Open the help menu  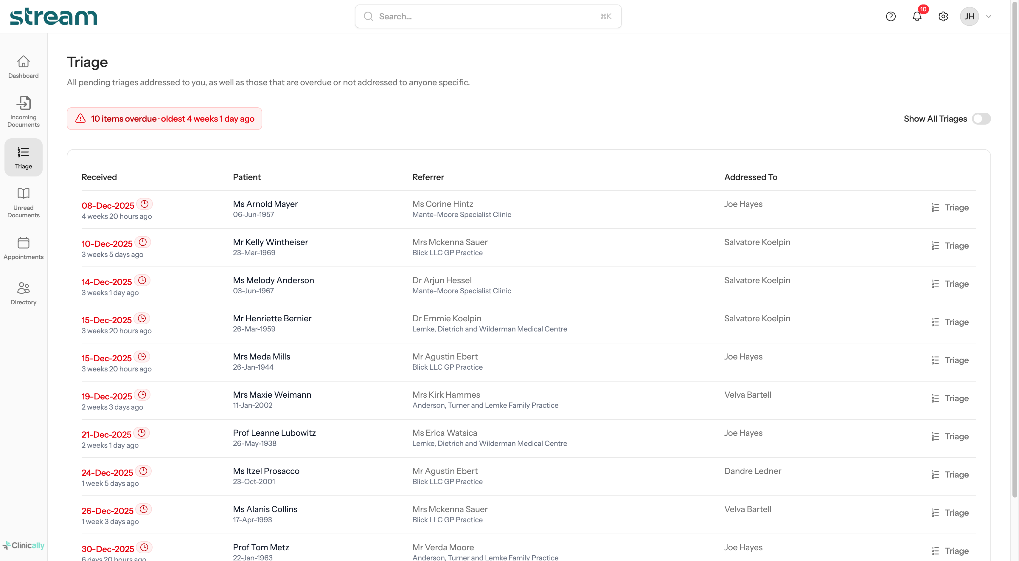pyautogui.click(x=891, y=16)
